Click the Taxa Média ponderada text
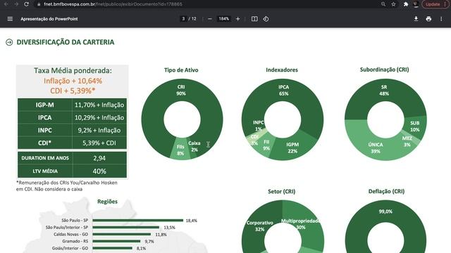This screenshot has width=451, height=253. pos(73,70)
